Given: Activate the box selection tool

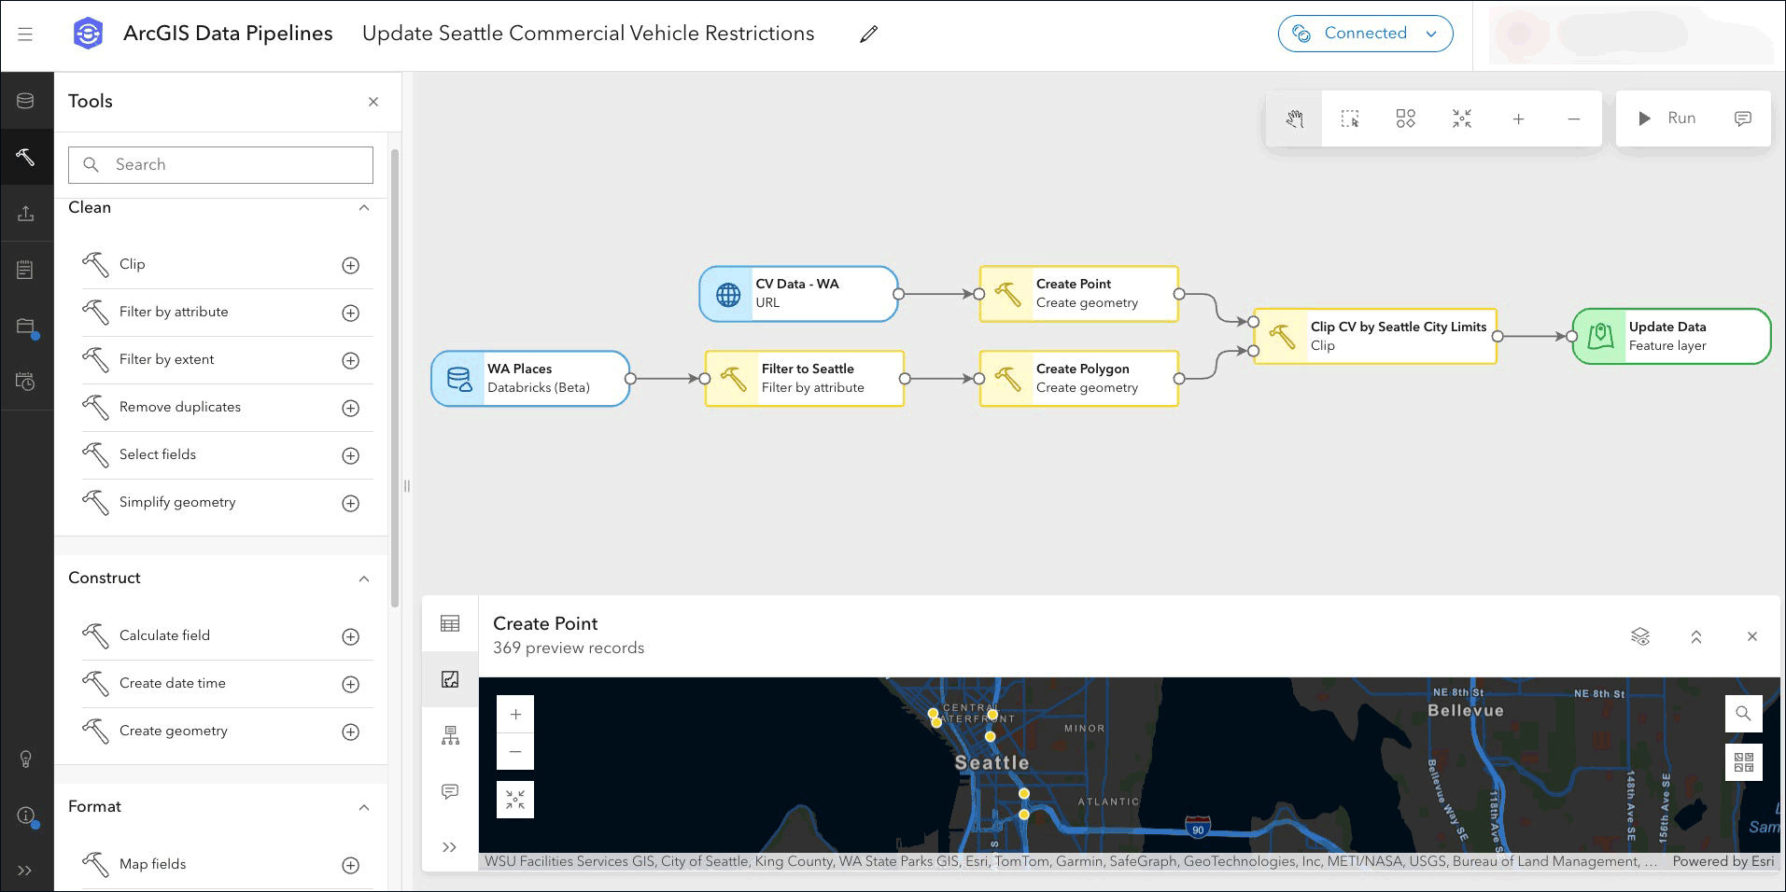Looking at the screenshot, I should click(x=1350, y=118).
